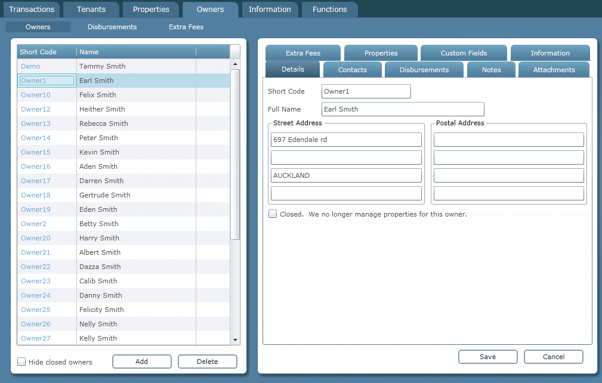Open the top Properties main tab
Screen dimensions: 602x383
click(x=151, y=9)
